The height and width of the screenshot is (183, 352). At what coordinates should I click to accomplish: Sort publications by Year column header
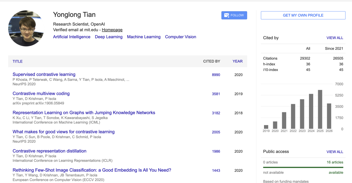tap(238, 61)
